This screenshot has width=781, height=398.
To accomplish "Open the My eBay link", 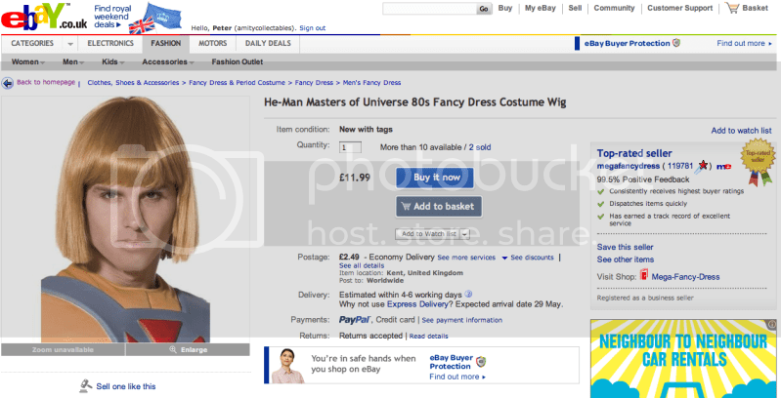I will (541, 8).
